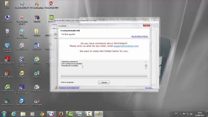Image resolution: width=208 pixels, height=117 pixels.
Task: Open Adobe Reader XI desktop shortcut
Action: click(7, 60)
